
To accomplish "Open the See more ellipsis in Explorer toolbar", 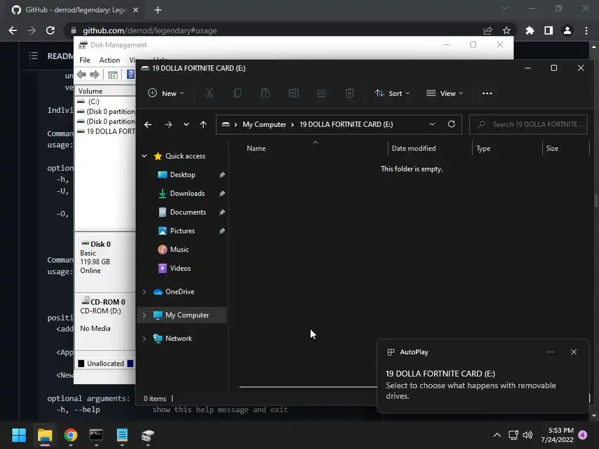I will coord(487,93).
